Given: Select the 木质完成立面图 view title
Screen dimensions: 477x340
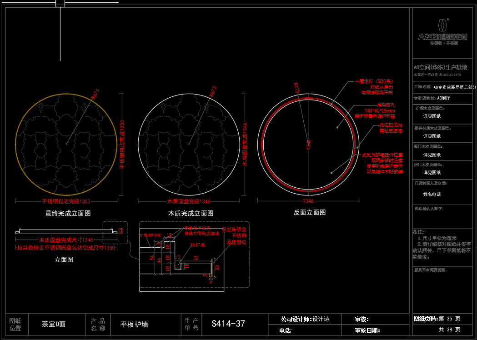Looking at the screenshot, I should (191, 213).
